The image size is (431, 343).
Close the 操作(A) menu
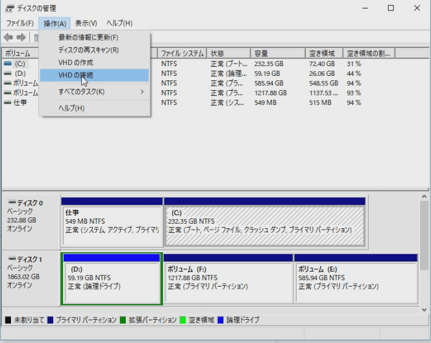coord(55,23)
